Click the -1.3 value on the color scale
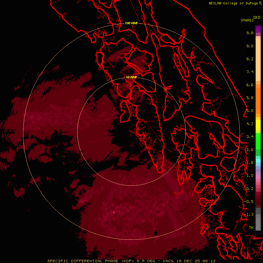The width and height of the screenshot is (263, 263). 249,214
